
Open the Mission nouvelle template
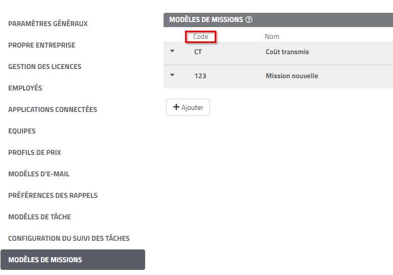pos(292,76)
